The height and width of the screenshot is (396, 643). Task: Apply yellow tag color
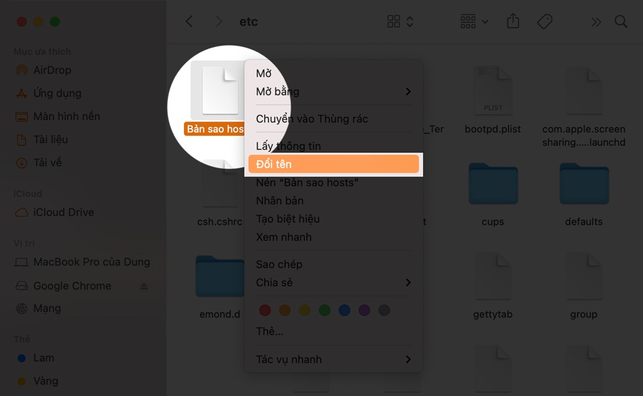click(305, 310)
